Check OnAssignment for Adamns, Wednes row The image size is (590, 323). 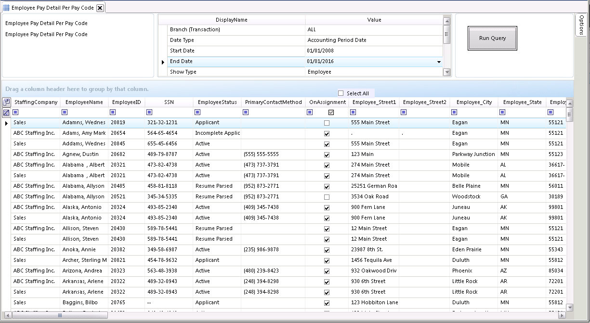[x=327, y=123]
